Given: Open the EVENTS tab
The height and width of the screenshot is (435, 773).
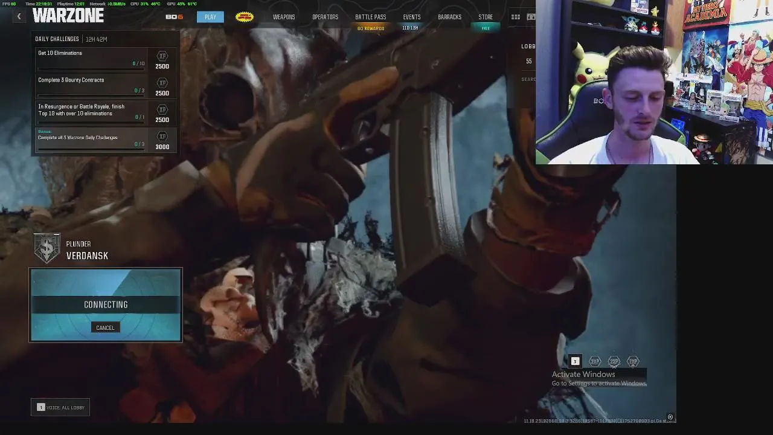Looking at the screenshot, I should (412, 17).
